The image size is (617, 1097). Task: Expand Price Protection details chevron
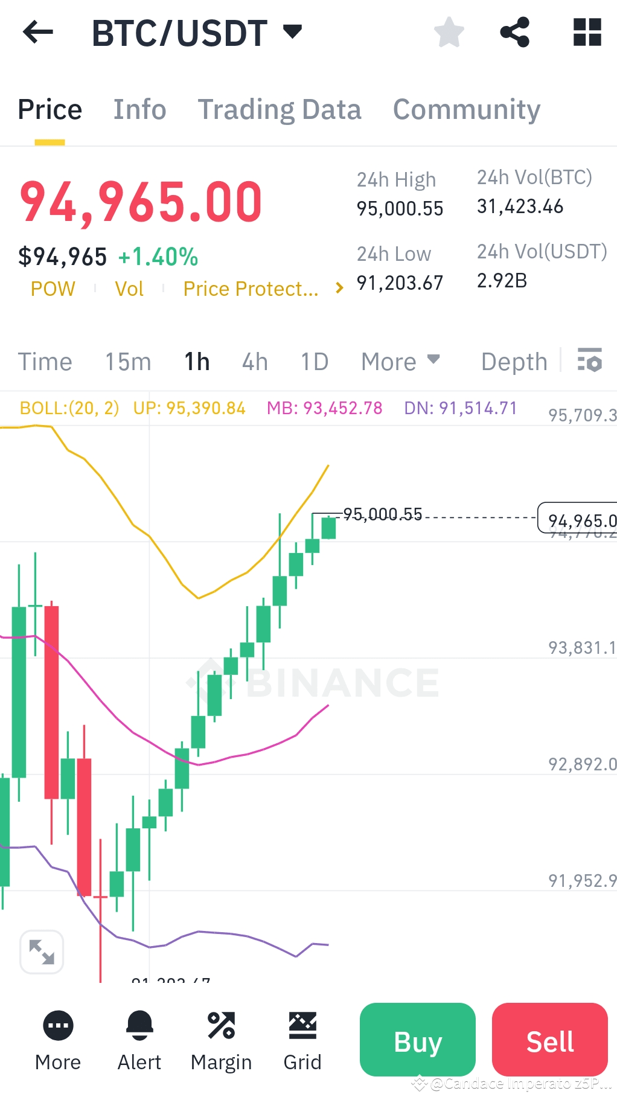[x=339, y=288]
